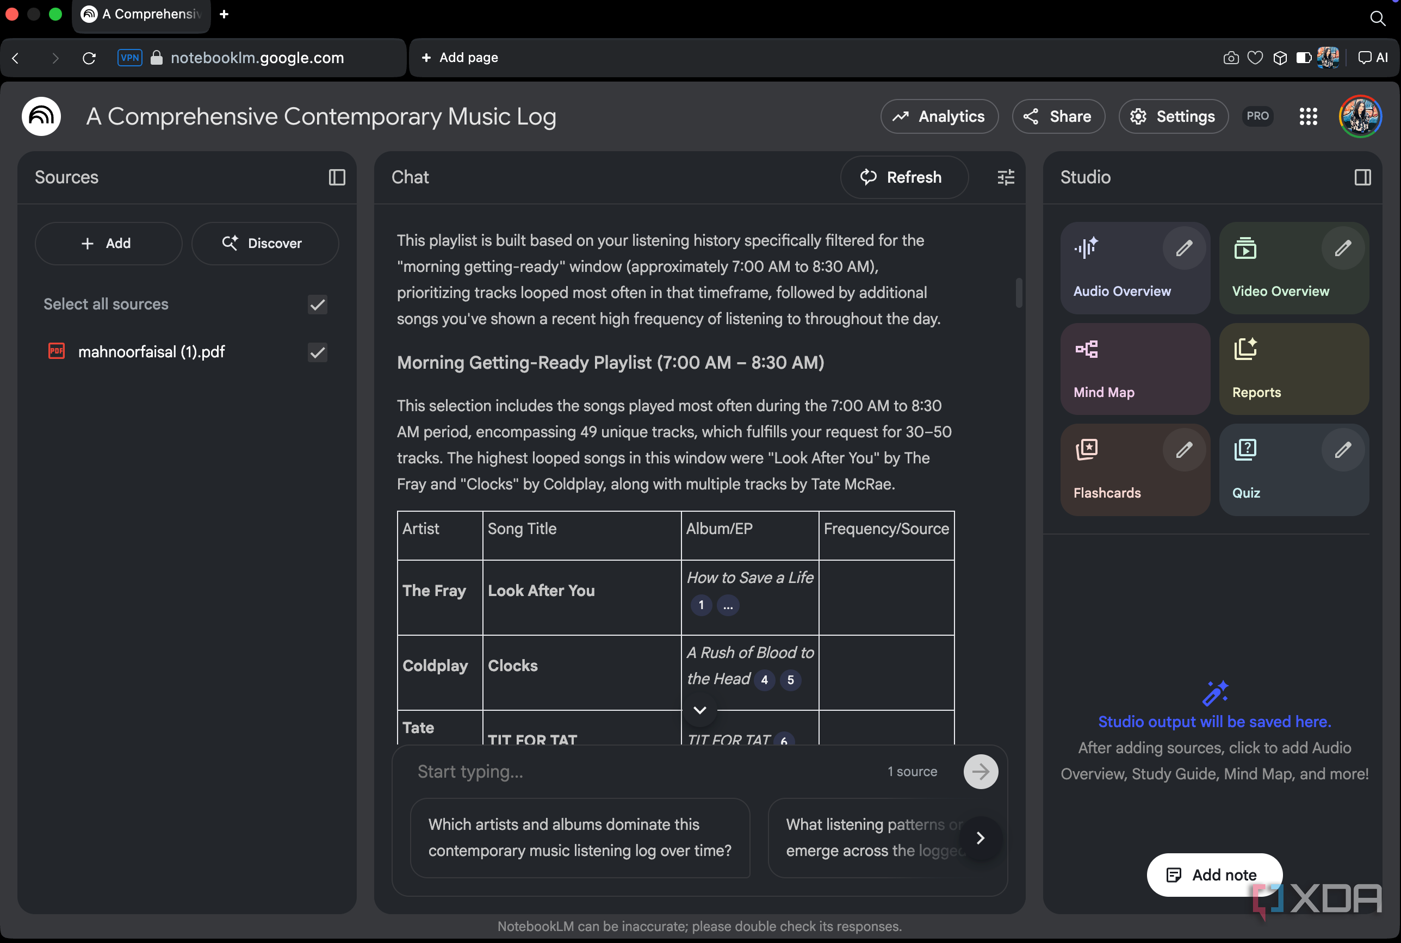This screenshot has height=943, width=1401.
Task: Click the browser search magnifier icon
Action: pos(1378,18)
